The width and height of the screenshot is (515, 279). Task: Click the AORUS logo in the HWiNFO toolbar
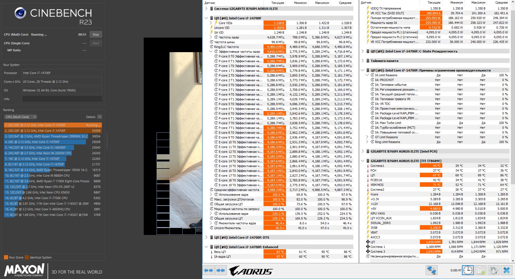click(x=251, y=271)
